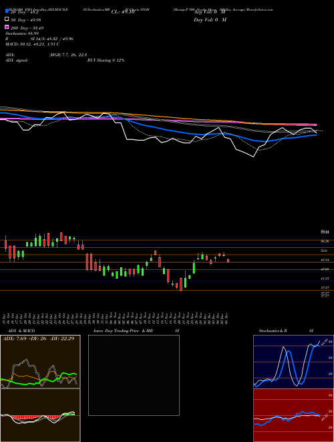Select the '50 Day = 49.98' label
The image size is (334, 442).
[26, 19]
